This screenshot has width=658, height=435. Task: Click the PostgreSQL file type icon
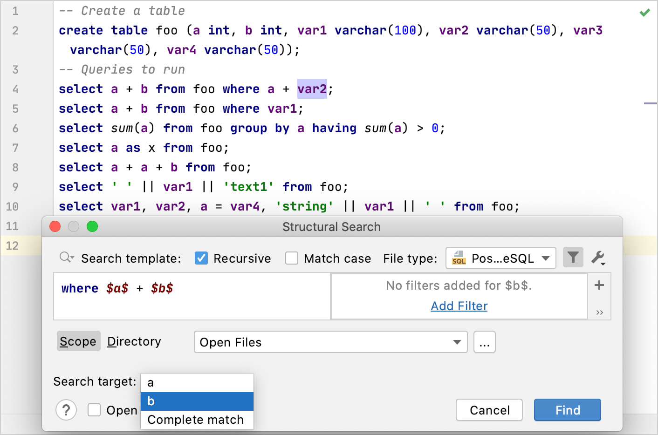click(x=459, y=258)
